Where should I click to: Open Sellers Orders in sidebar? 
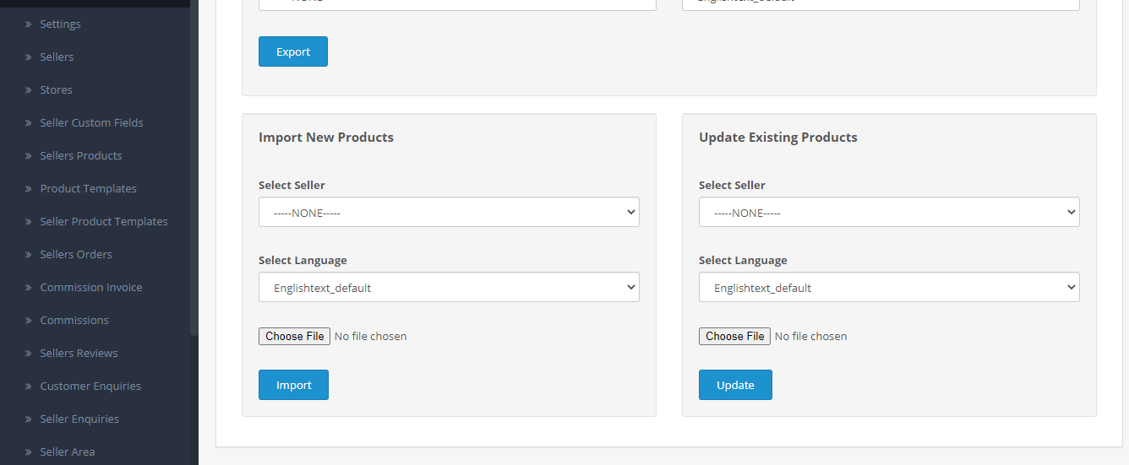[x=76, y=254]
